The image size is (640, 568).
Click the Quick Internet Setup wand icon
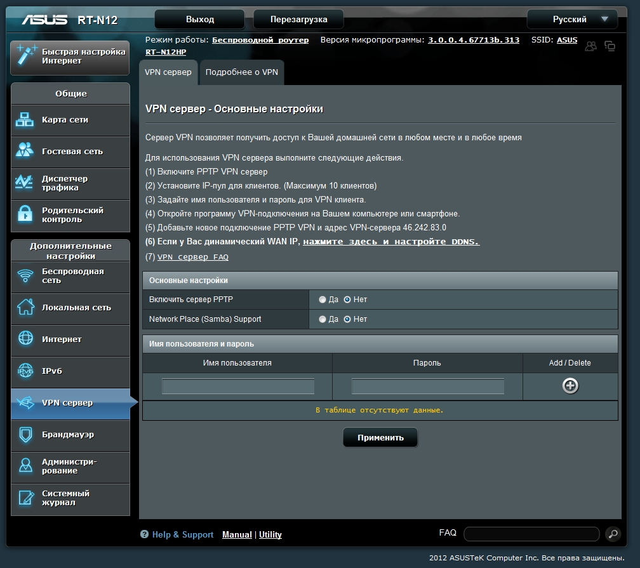(x=26, y=55)
